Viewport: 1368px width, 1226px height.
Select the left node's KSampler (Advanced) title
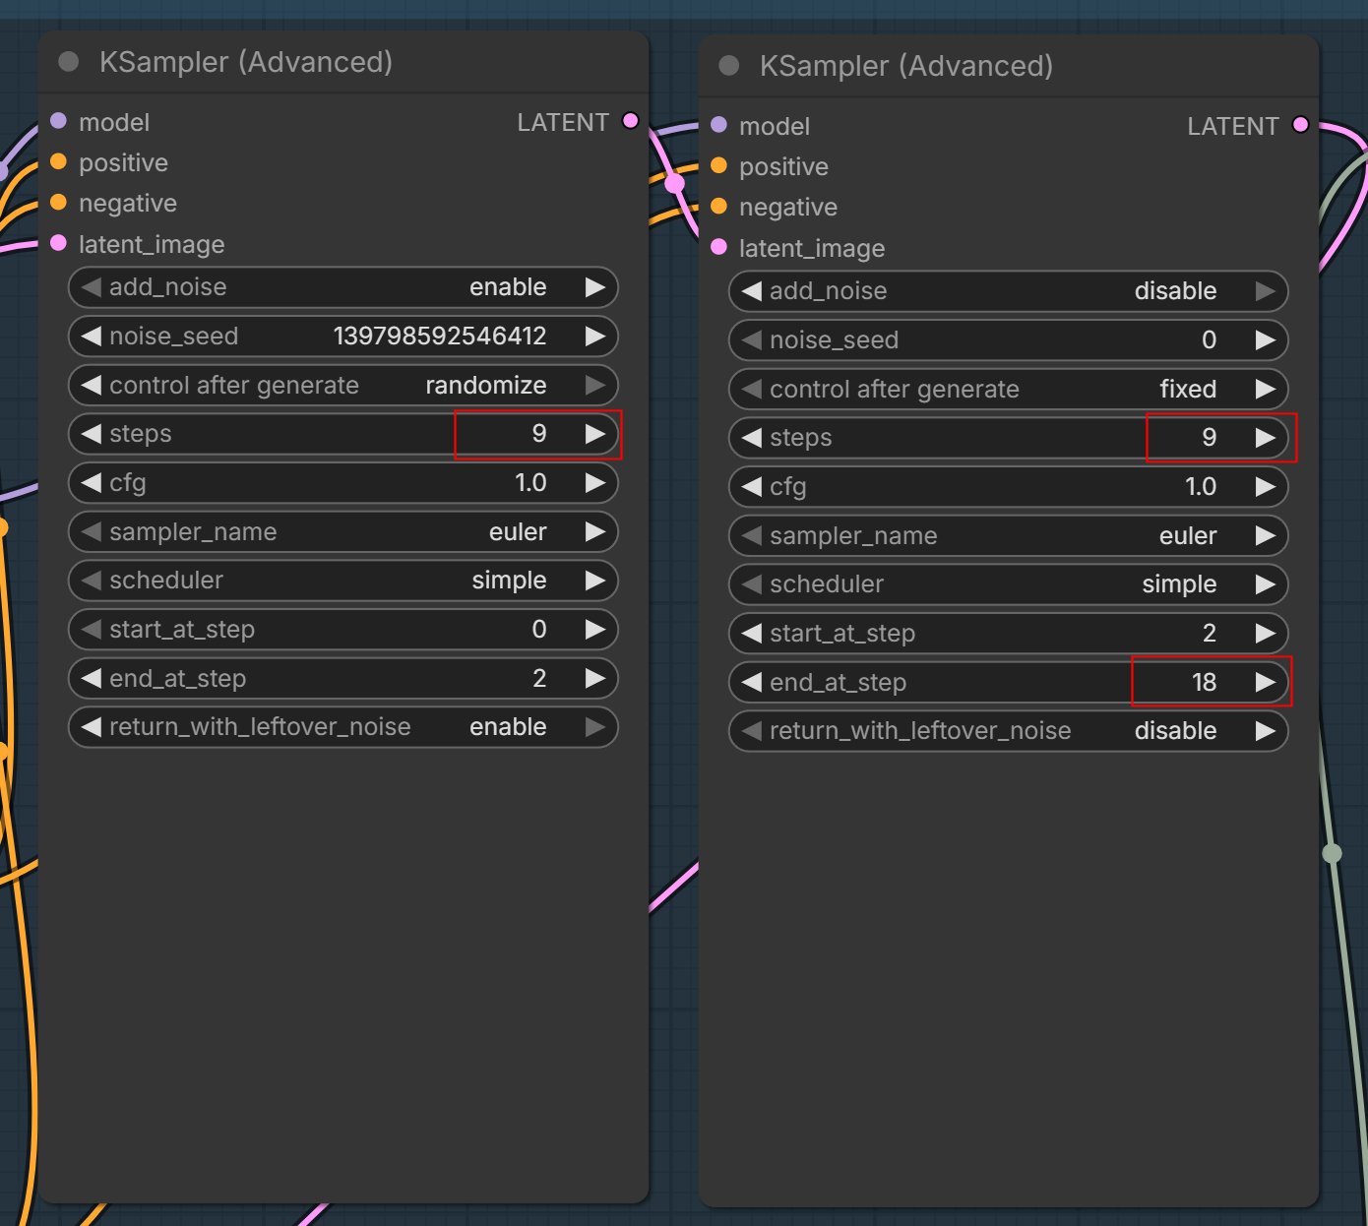coord(246,62)
